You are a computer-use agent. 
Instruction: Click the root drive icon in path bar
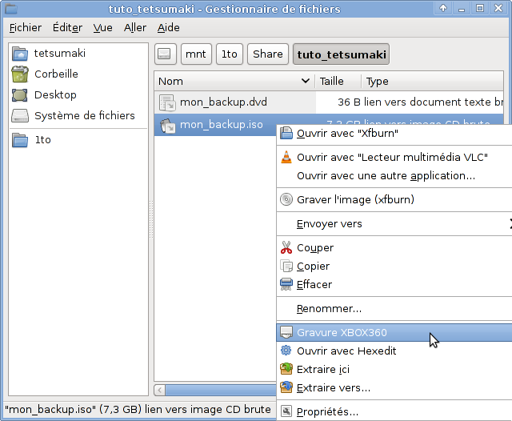coord(166,54)
